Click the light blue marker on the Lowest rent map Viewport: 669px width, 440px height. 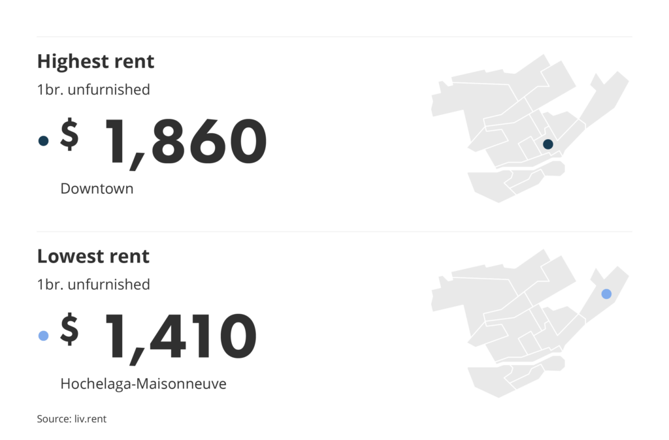606,294
